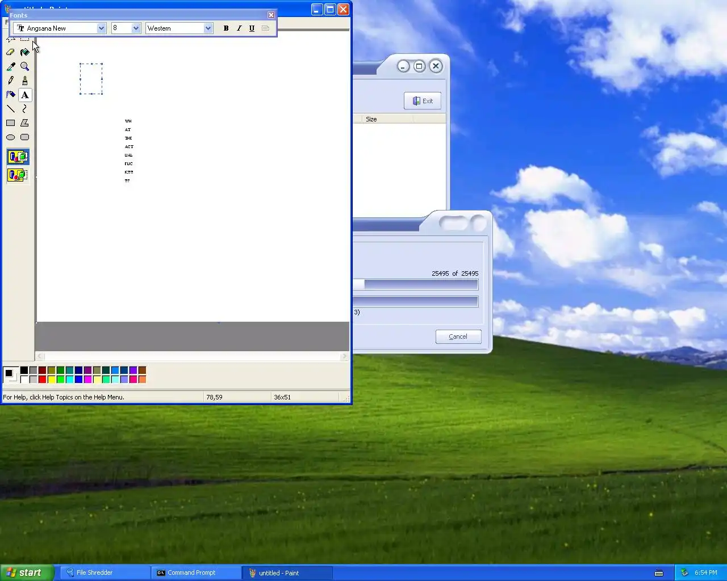Select the Fill With Color bucket tool
The width and height of the screenshot is (727, 581).
coord(24,52)
